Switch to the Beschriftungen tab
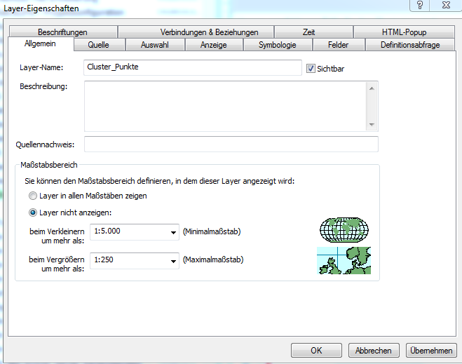Screen dimensions: 462x364 click(62, 32)
